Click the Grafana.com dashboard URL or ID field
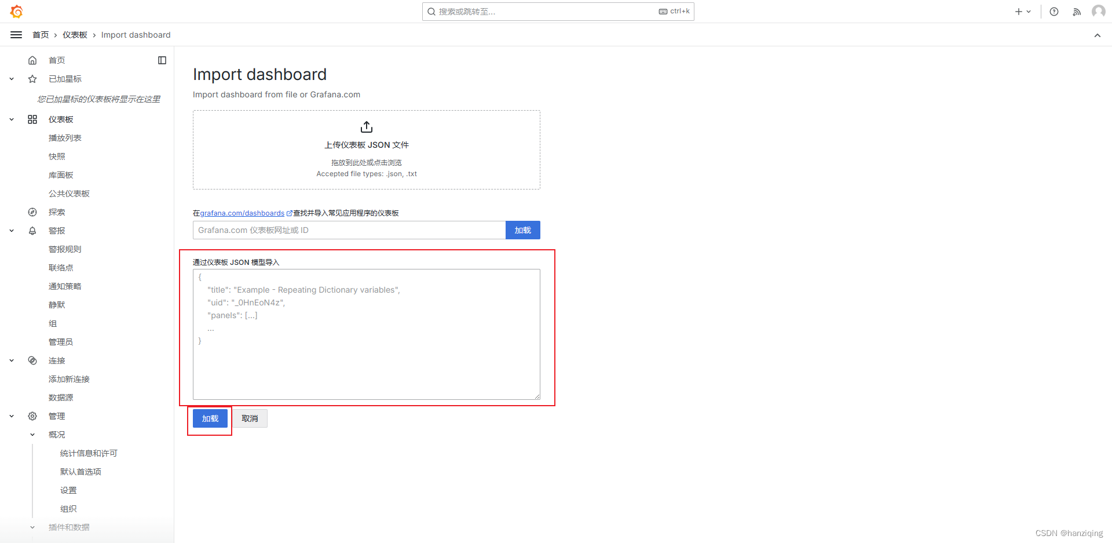1112x543 pixels. (x=349, y=230)
